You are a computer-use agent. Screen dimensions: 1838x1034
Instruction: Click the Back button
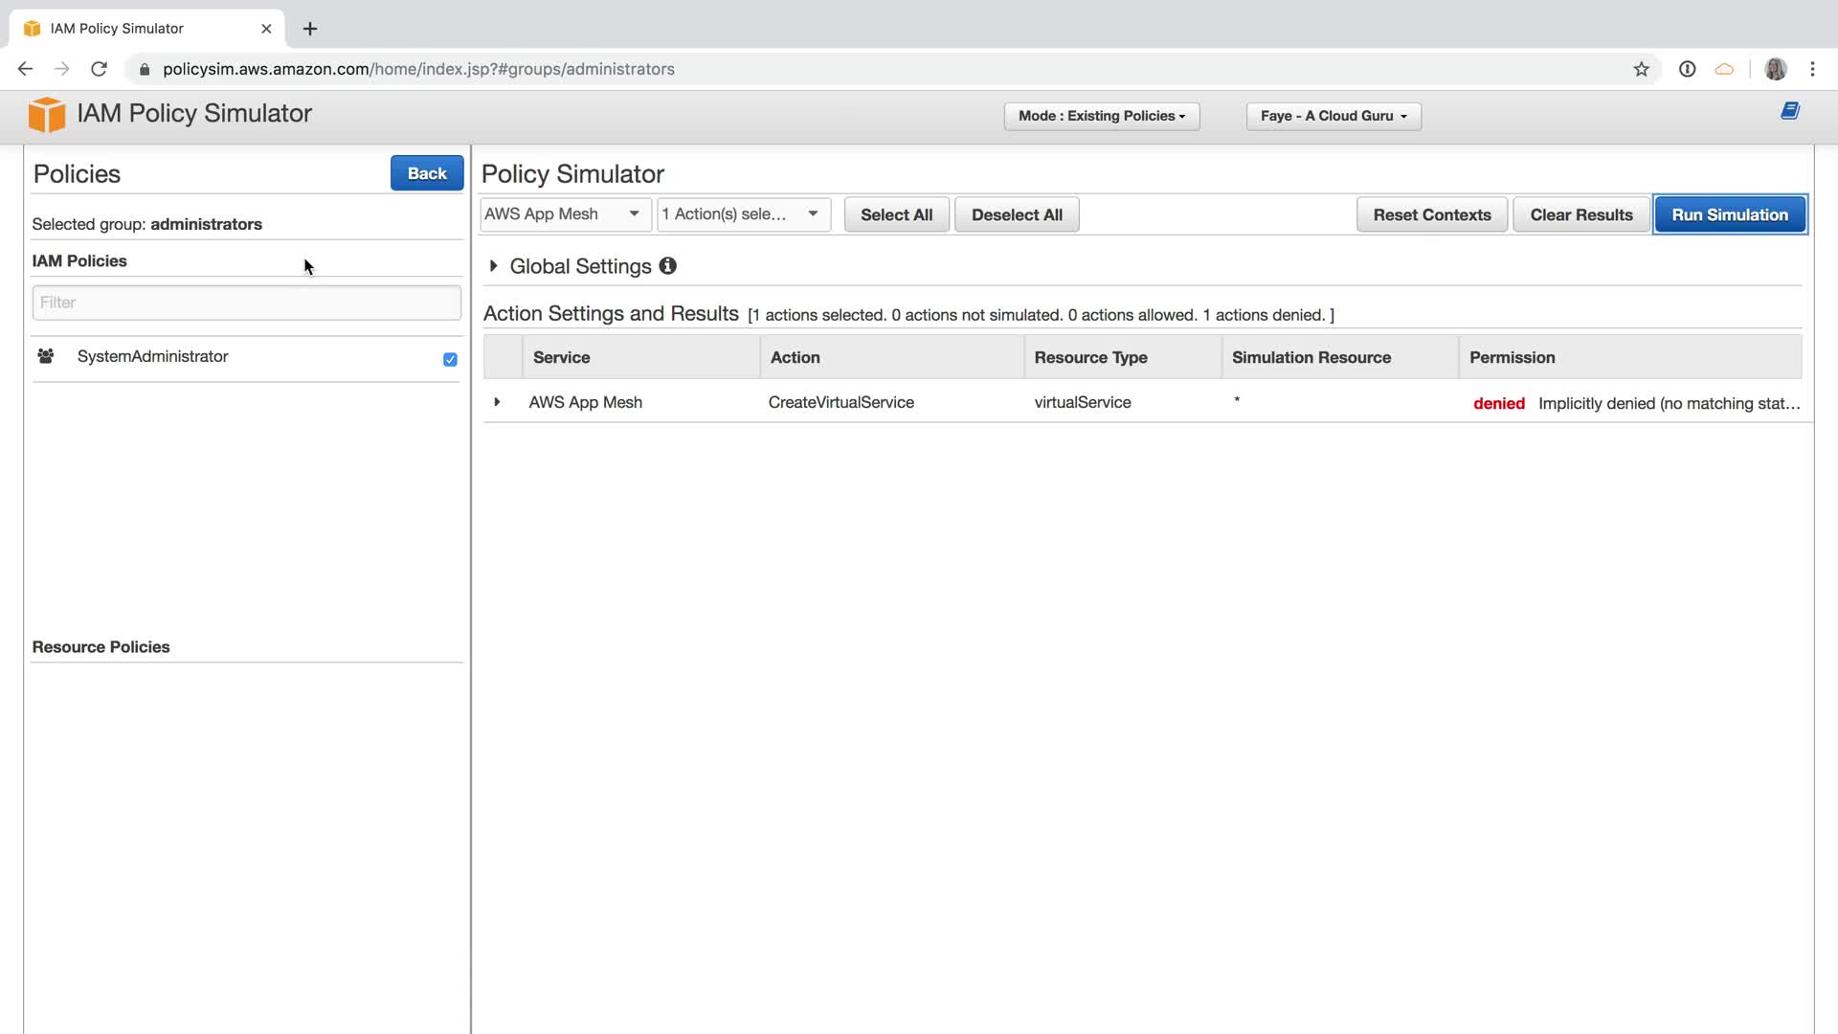426,173
